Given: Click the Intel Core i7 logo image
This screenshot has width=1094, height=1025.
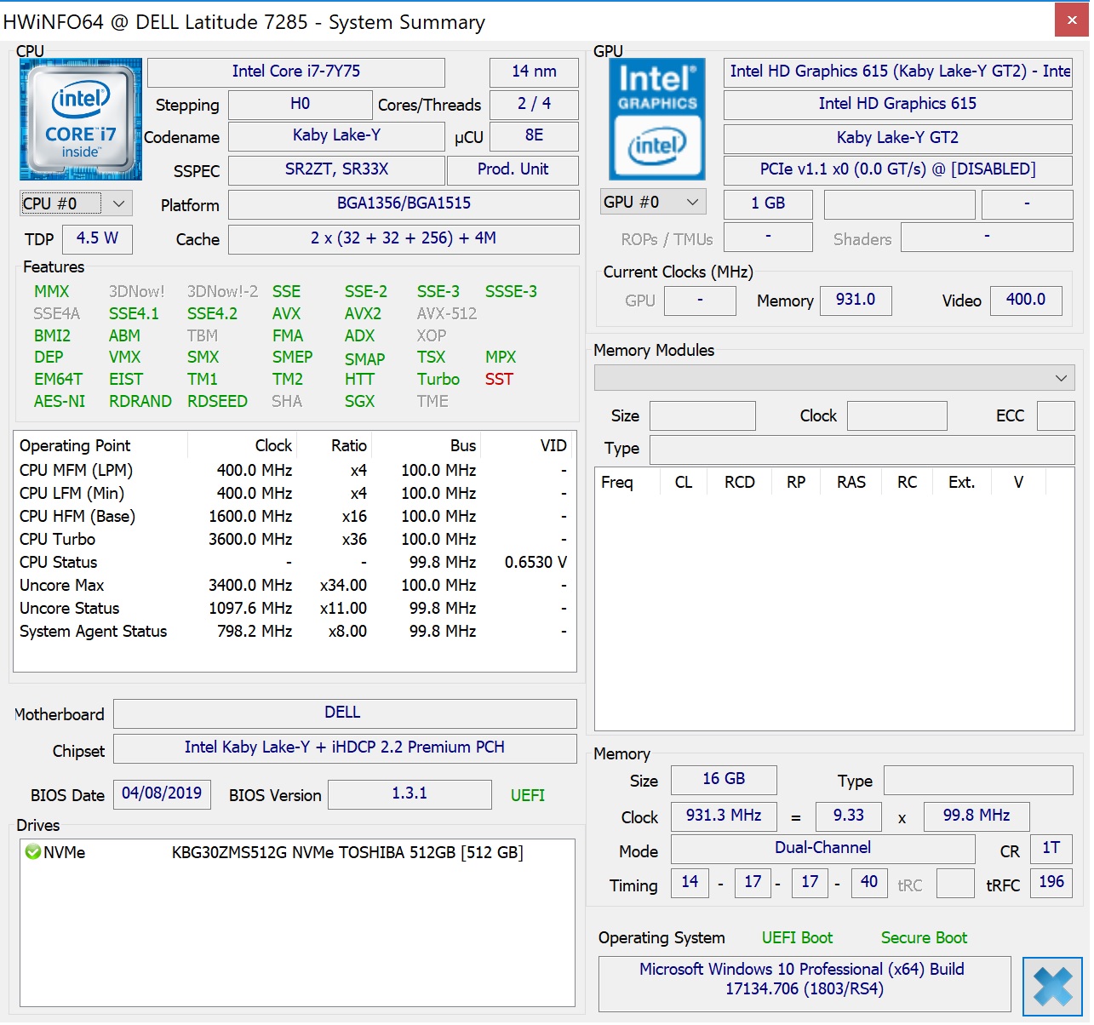Looking at the screenshot, I should point(81,119).
